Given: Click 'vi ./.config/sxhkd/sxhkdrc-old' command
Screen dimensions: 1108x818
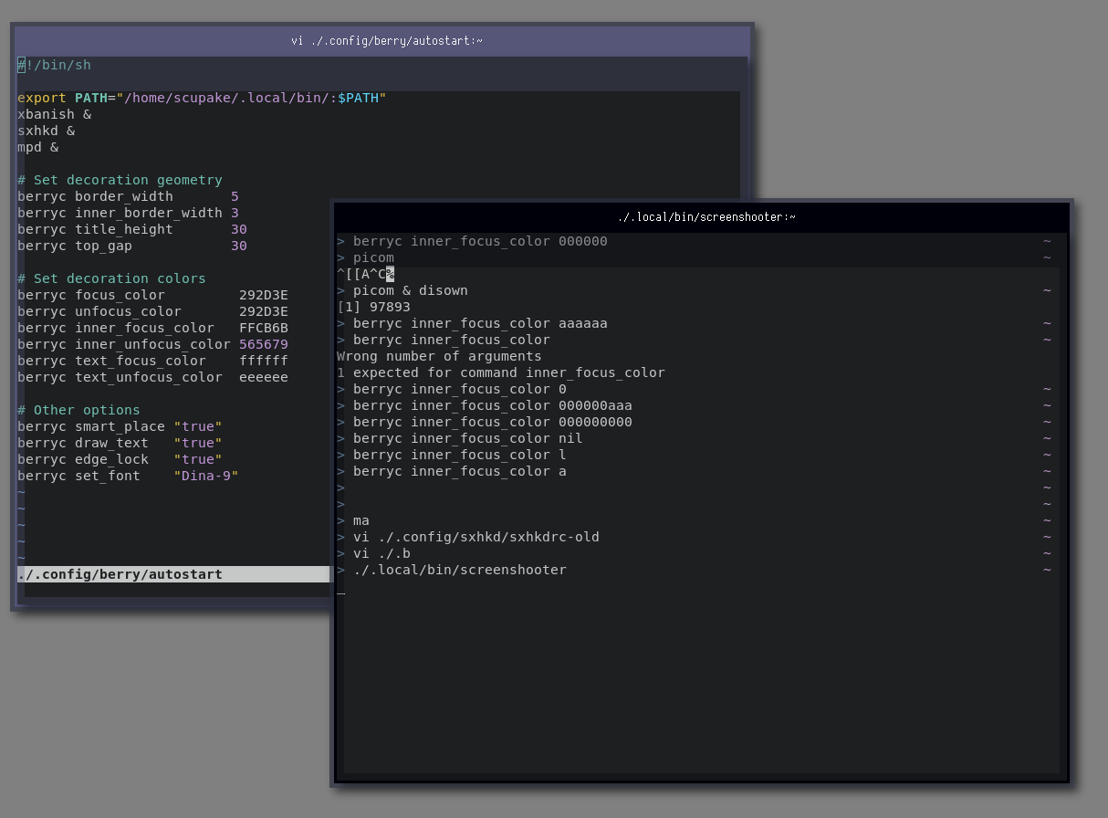Looking at the screenshot, I should (x=476, y=537).
